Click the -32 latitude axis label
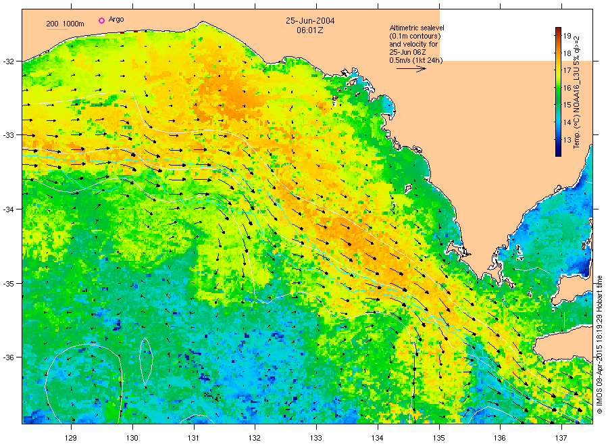Image resolution: width=608 pixels, height=446 pixels. (x=8, y=61)
